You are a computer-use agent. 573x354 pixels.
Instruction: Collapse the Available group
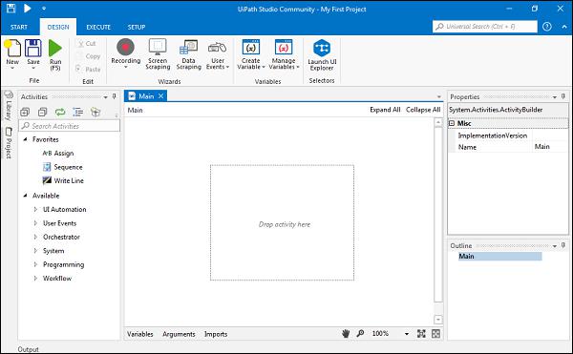(25, 196)
